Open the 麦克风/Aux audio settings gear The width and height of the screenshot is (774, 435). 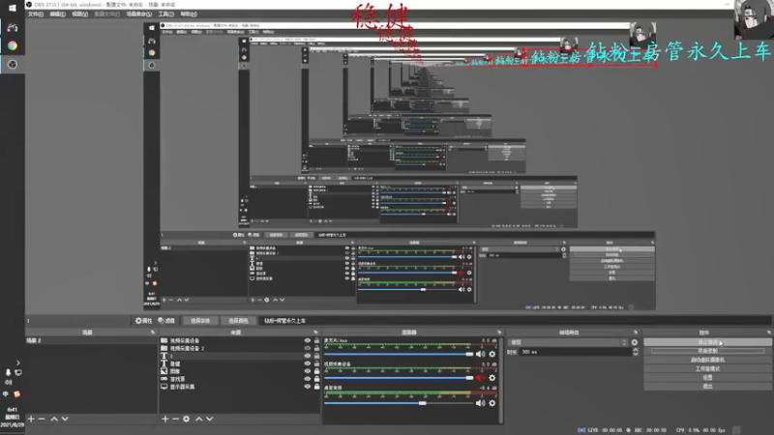(x=492, y=354)
